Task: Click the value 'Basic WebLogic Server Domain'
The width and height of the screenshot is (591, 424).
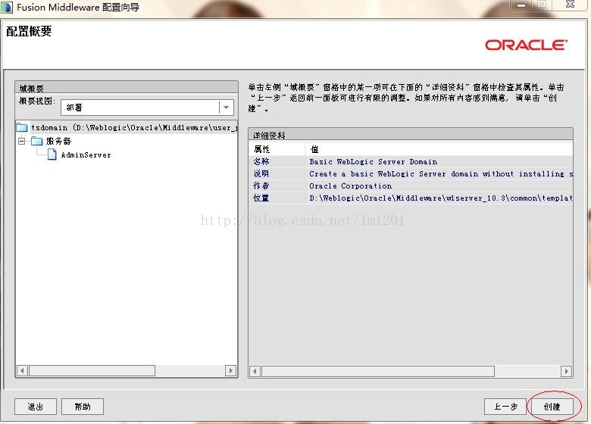Action: (373, 161)
